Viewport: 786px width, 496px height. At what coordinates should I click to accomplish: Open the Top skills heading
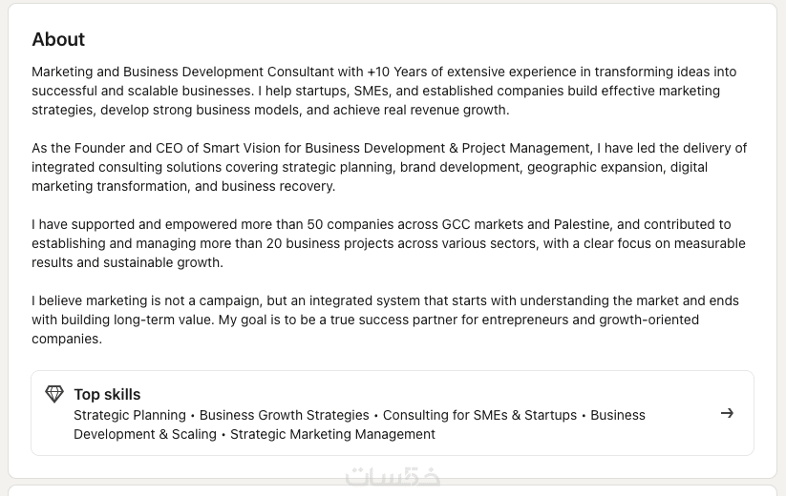click(107, 394)
